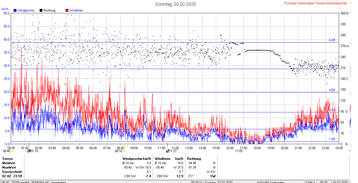
Task: Click the sunset marker beside 17:05
Action: click(244, 151)
